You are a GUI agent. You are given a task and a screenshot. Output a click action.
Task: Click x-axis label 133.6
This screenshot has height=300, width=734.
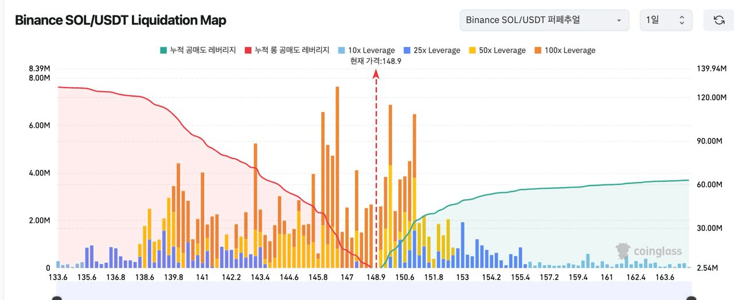click(x=58, y=277)
